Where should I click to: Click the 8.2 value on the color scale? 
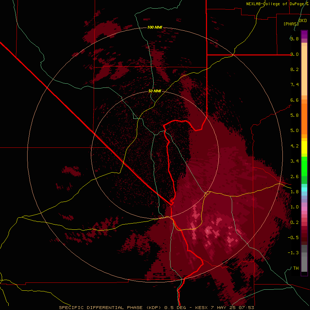pyautogui.click(x=294, y=69)
